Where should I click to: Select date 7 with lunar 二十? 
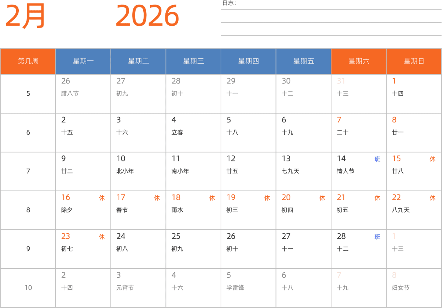[x=359, y=133]
